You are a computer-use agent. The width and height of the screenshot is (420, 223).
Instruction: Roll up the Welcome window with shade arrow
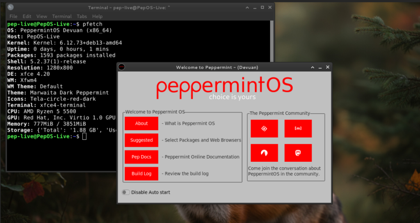313,67
